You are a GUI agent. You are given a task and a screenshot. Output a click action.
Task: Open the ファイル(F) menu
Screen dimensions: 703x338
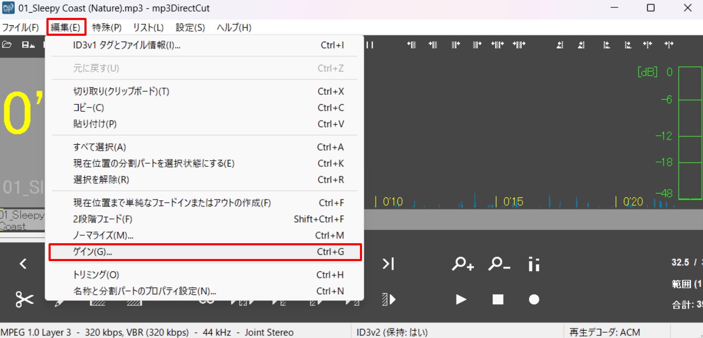(x=21, y=27)
